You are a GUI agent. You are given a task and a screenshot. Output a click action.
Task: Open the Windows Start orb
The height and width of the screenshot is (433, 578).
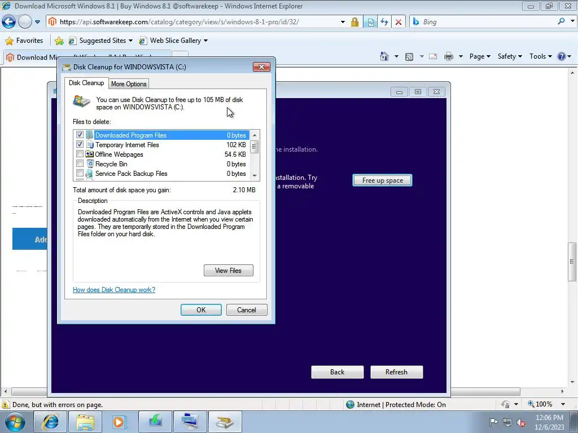(15, 422)
